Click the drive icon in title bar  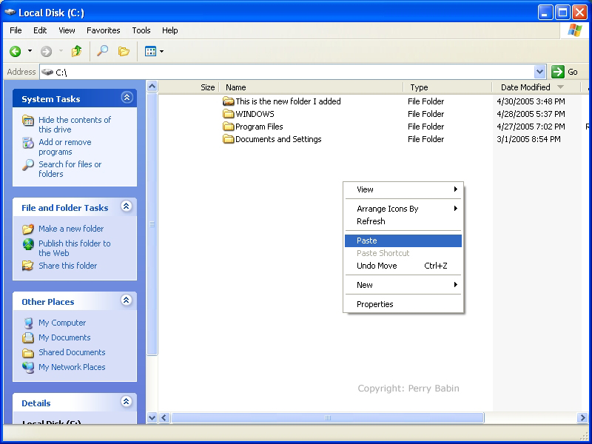10,12
